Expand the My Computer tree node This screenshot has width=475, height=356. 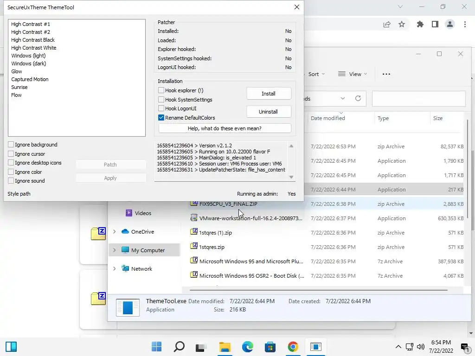115,250
